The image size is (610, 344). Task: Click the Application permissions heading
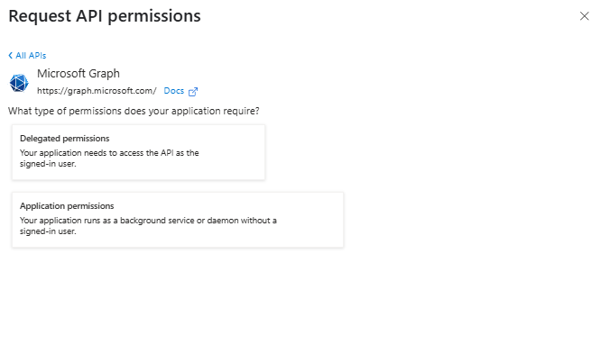click(67, 206)
